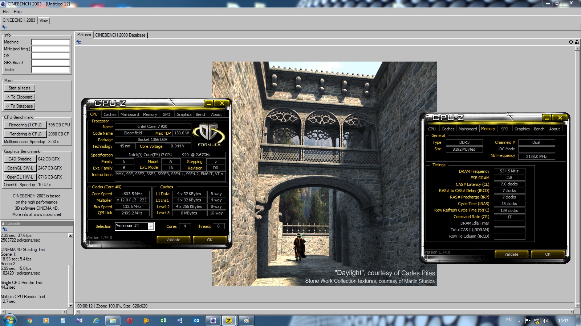
Task: Open the yellow molecule app taskbar icon
Action: [146, 321]
